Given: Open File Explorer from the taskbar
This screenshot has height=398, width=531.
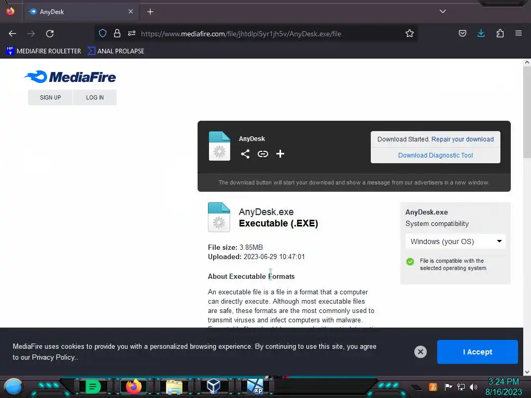Looking at the screenshot, I should (174, 387).
